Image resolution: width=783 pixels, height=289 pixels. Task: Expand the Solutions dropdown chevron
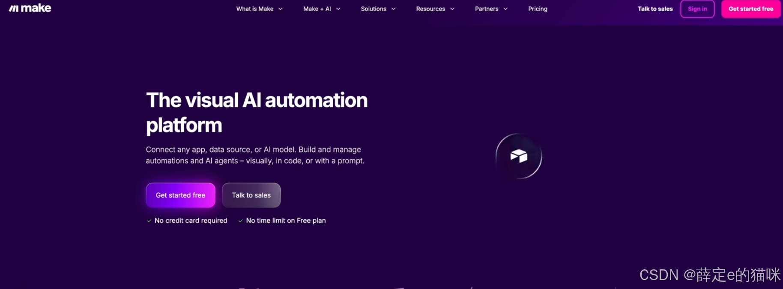(394, 9)
